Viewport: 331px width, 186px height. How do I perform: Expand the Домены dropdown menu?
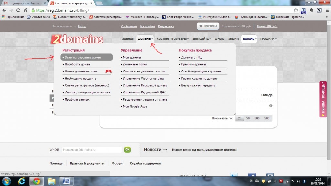click(x=145, y=39)
